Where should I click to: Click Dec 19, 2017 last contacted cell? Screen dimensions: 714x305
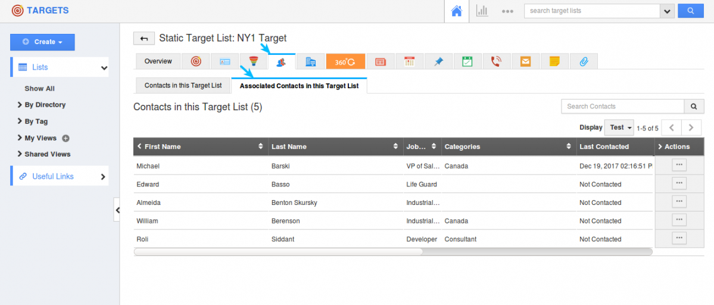click(x=616, y=166)
